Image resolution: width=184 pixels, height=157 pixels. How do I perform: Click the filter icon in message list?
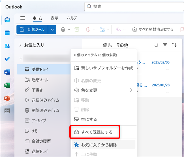tap(165, 45)
